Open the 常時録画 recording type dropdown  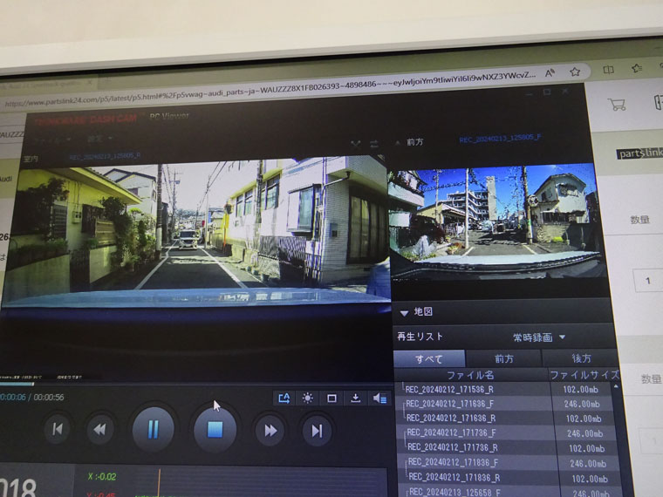[539, 337]
